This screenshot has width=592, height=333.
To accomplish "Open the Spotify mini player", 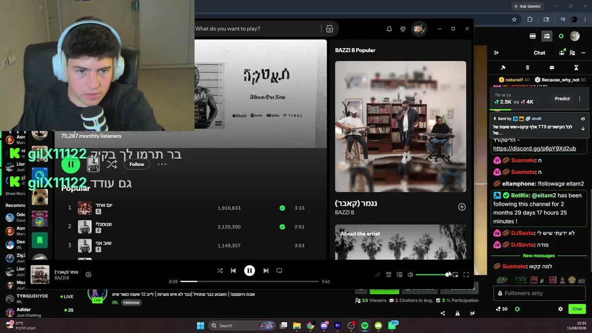I will click(x=456, y=275).
